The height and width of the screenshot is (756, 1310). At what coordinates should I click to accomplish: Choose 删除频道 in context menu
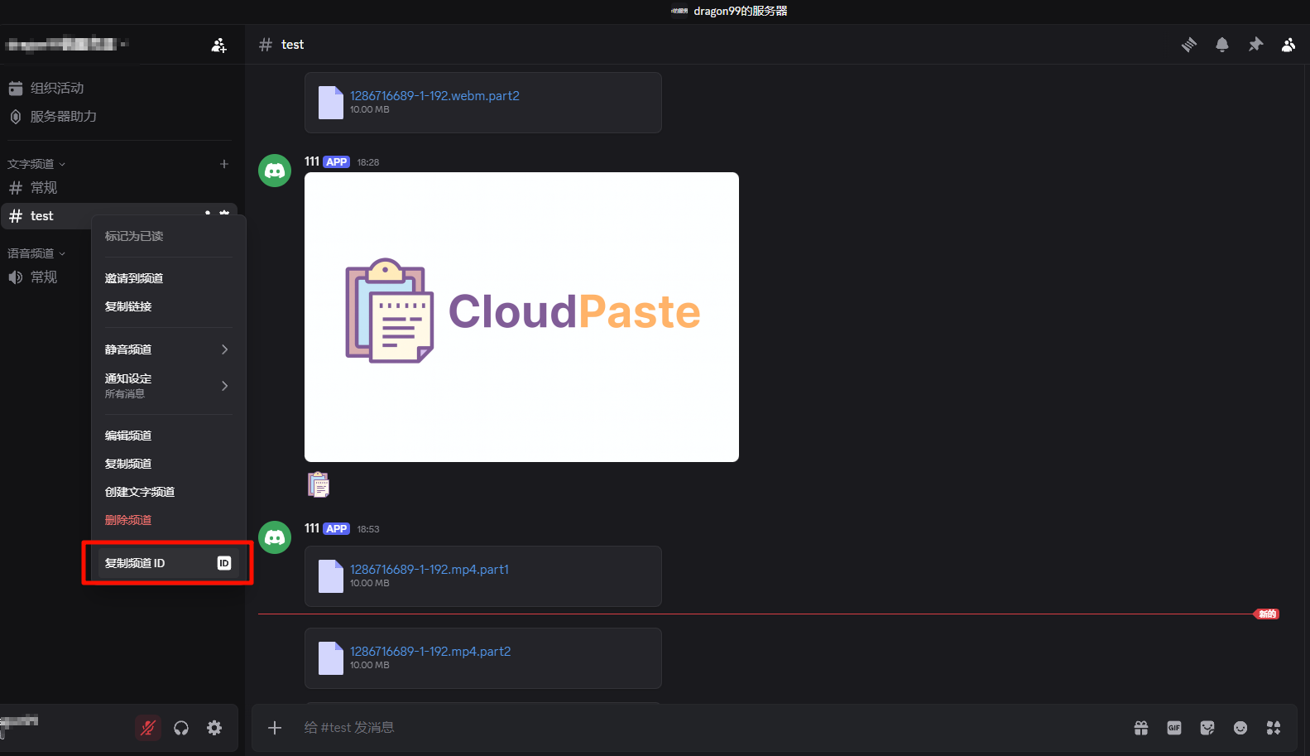[168, 520]
